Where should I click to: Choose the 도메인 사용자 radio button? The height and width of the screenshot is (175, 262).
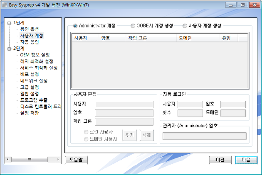pos(86,139)
